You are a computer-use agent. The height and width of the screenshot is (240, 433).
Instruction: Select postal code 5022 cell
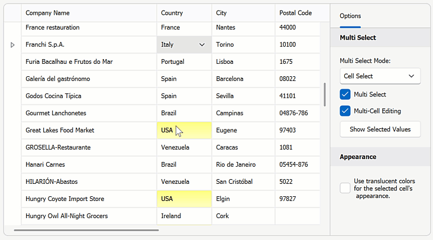(x=298, y=182)
